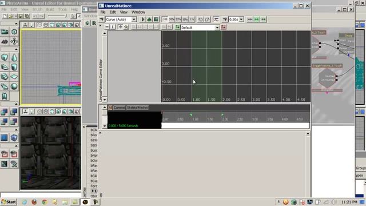366x206 pixels.
Task: Click the white timeline scrub bar
Action: tap(235, 125)
